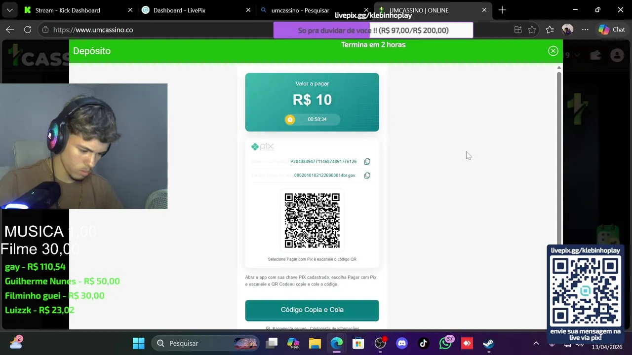The width and height of the screenshot is (632, 355).
Task: Click the PIX payment QR code
Action: 312,220
